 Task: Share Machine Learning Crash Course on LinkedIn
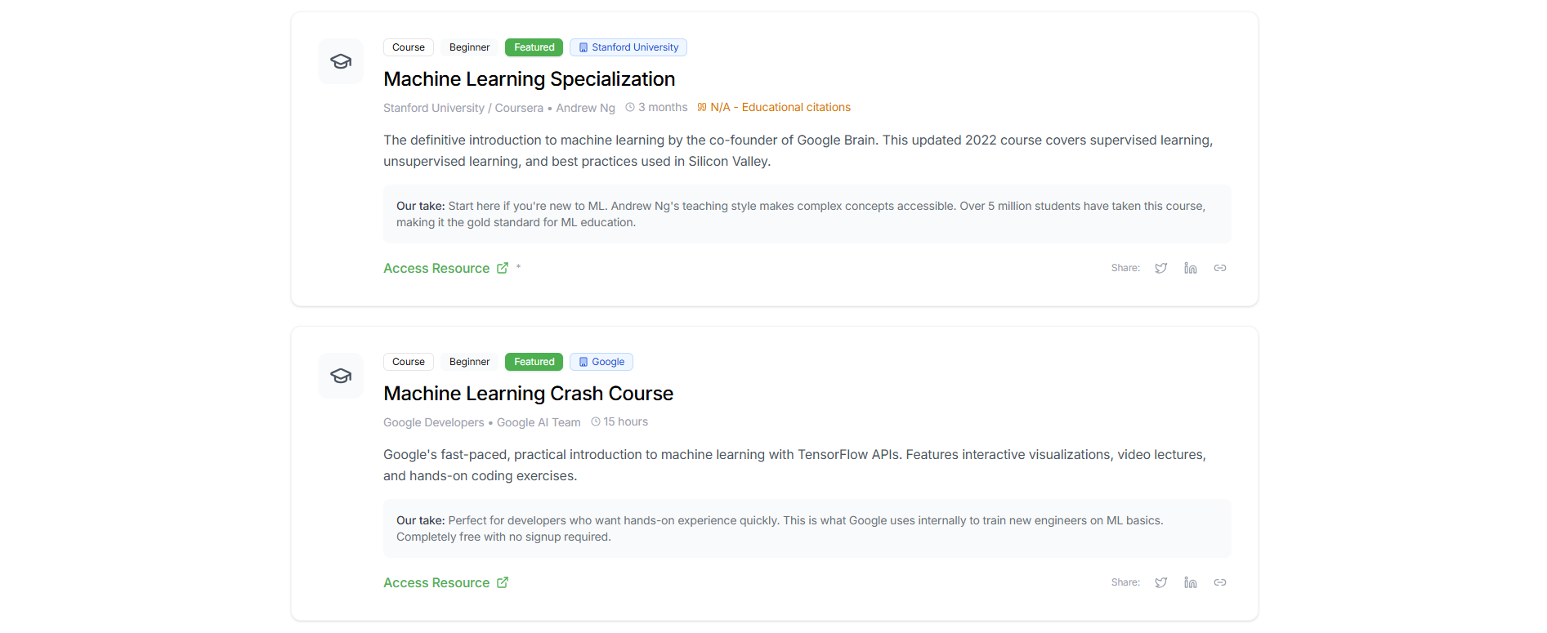[1190, 582]
